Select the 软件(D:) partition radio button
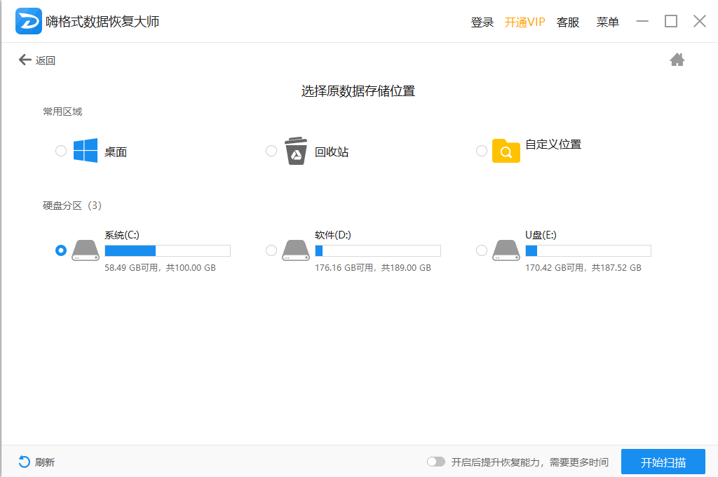 point(271,250)
